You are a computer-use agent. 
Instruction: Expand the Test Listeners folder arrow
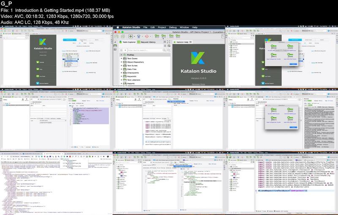point(121,80)
